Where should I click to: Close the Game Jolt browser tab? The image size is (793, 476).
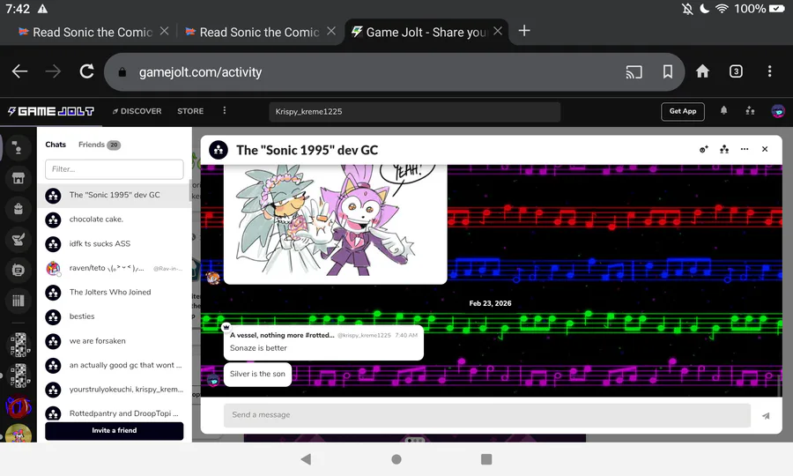point(498,32)
